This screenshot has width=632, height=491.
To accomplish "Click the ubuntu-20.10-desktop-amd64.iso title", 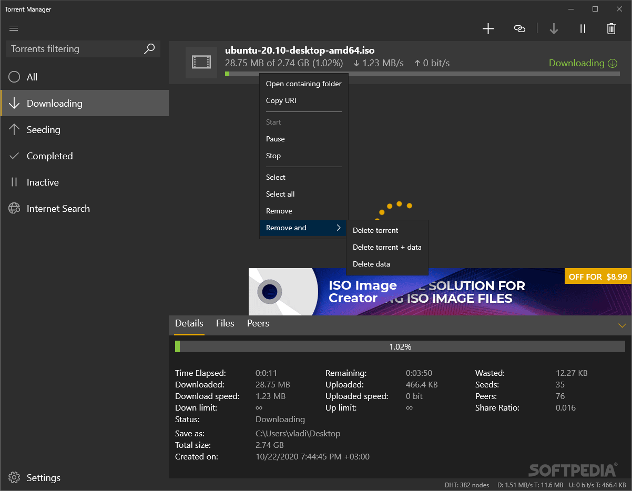I will point(300,50).
